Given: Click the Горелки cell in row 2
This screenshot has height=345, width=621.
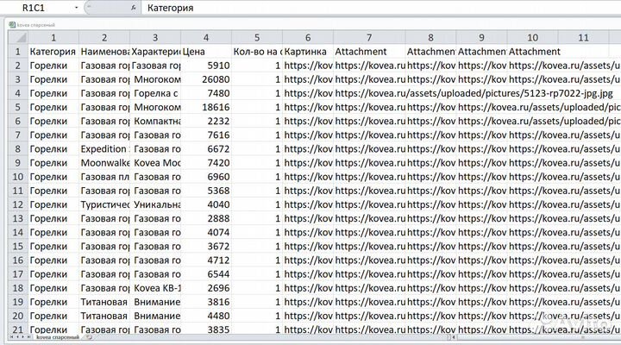Looking at the screenshot, I should [x=53, y=66].
